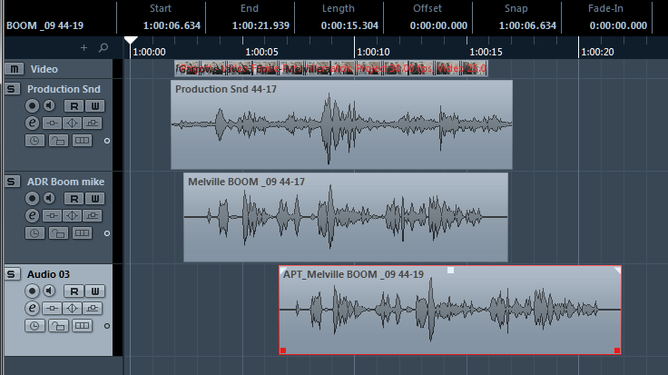Click monitor speaker icon on ADR Boom mike
This screenshot has width=668, height=375.
click(48, 199)
